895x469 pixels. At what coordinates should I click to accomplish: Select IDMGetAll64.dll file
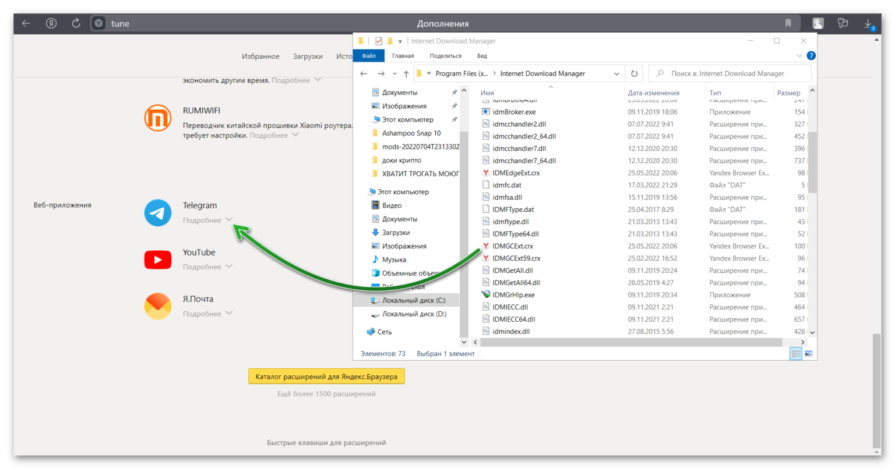click(x=516, y=283)
